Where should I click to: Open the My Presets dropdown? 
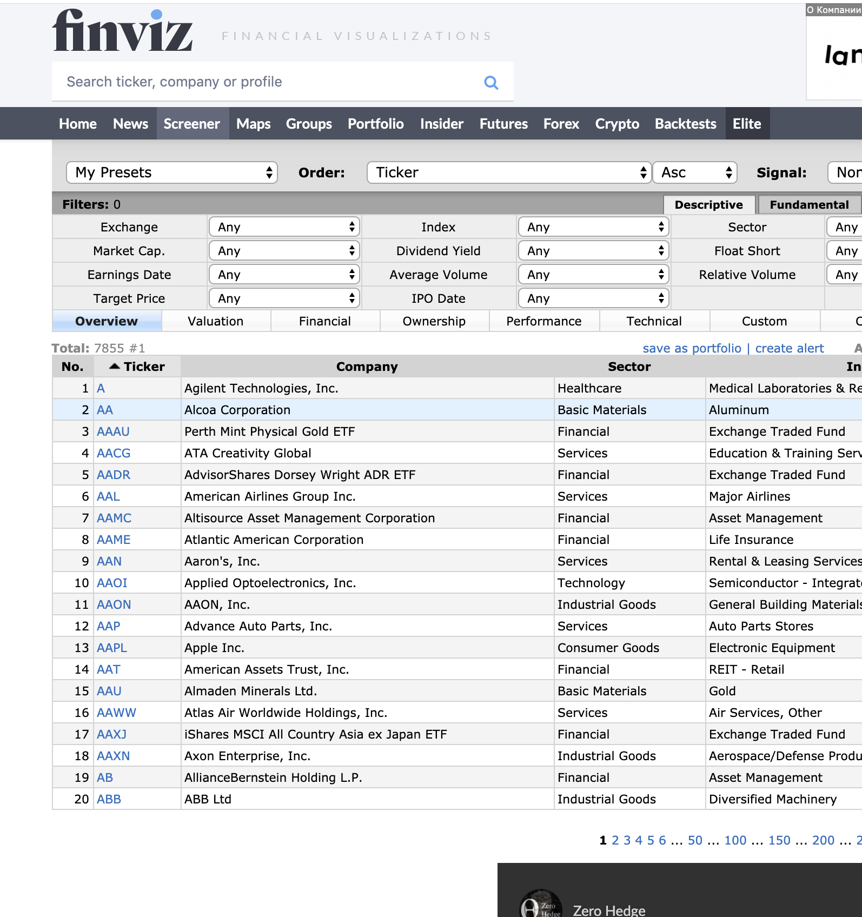172,172
